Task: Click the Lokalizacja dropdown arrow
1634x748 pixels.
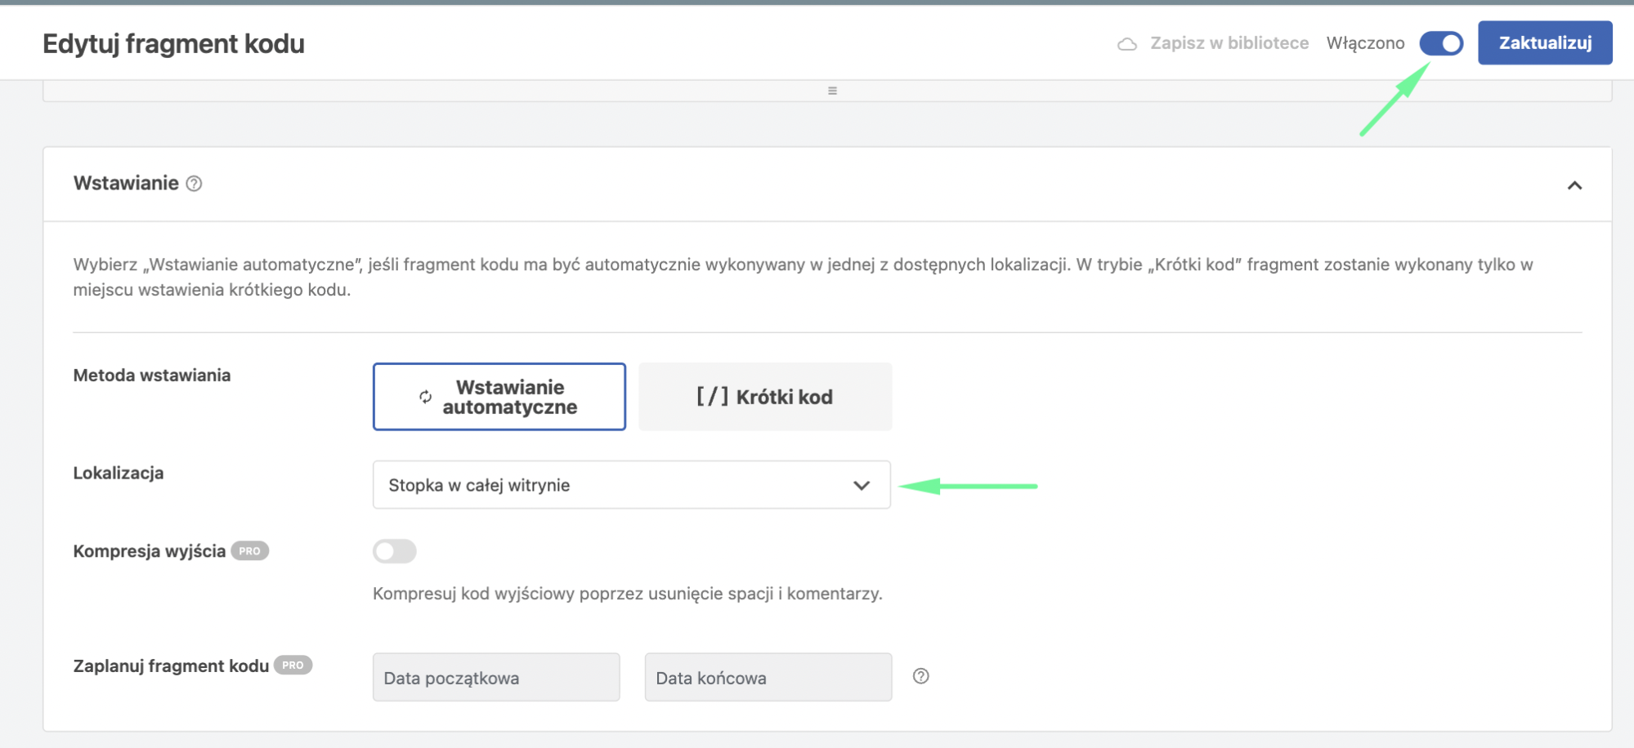Action: [861, 485]
